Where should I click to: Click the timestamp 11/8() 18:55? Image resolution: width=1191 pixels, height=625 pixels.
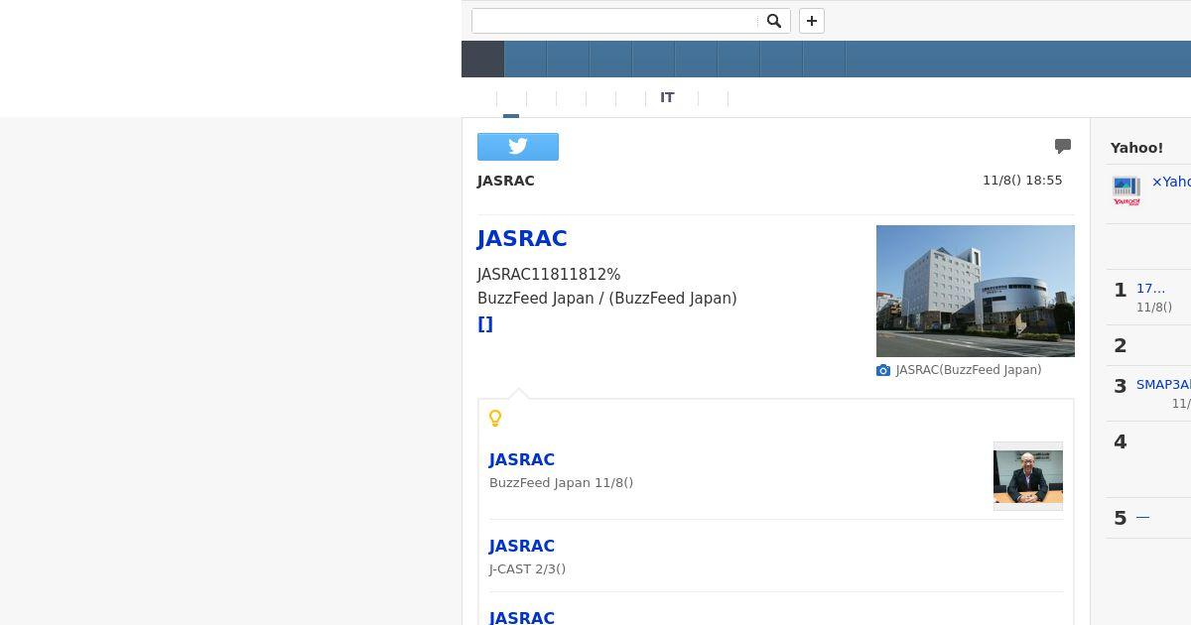1022,181
